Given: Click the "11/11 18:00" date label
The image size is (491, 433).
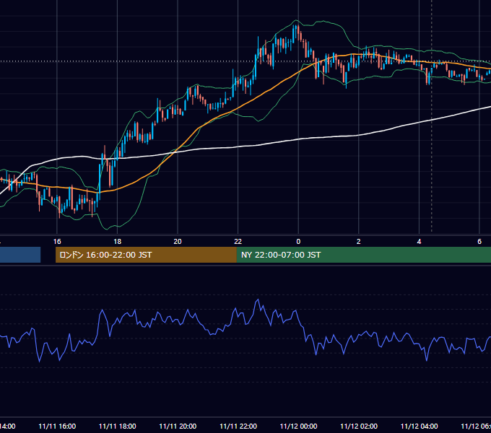Looking at the screenshot, I should 118,426.
